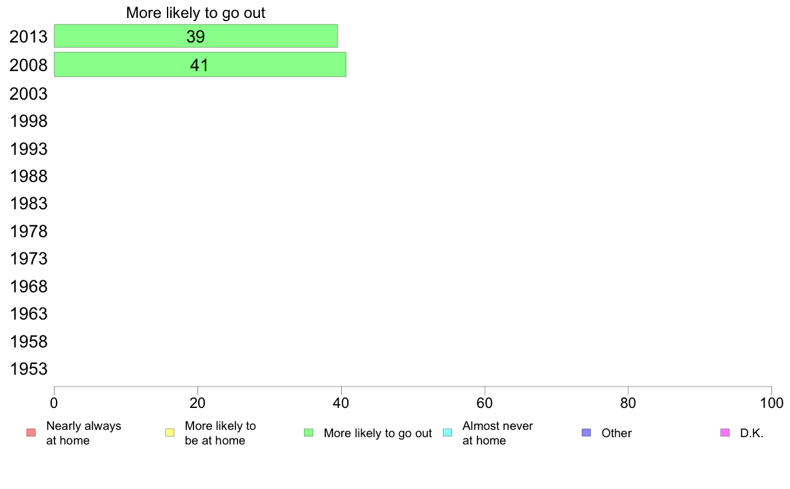Click the 1998 year label

point(29,122)
